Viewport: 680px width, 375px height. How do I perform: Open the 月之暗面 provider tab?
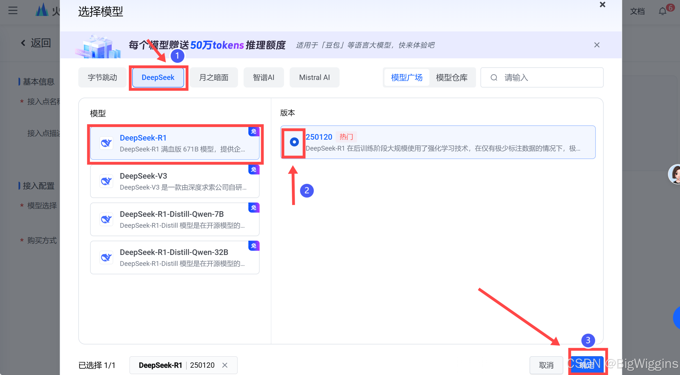click(214, 77)
